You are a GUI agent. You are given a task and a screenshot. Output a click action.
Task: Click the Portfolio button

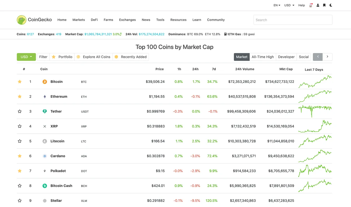62,57
